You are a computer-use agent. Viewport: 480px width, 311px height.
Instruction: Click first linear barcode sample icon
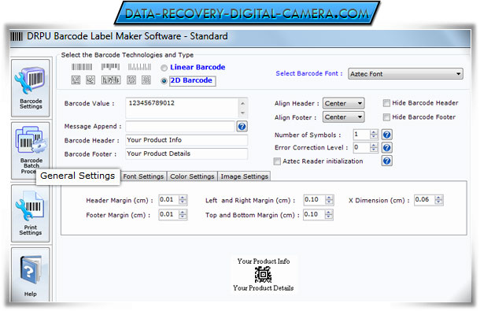[82, 67]
